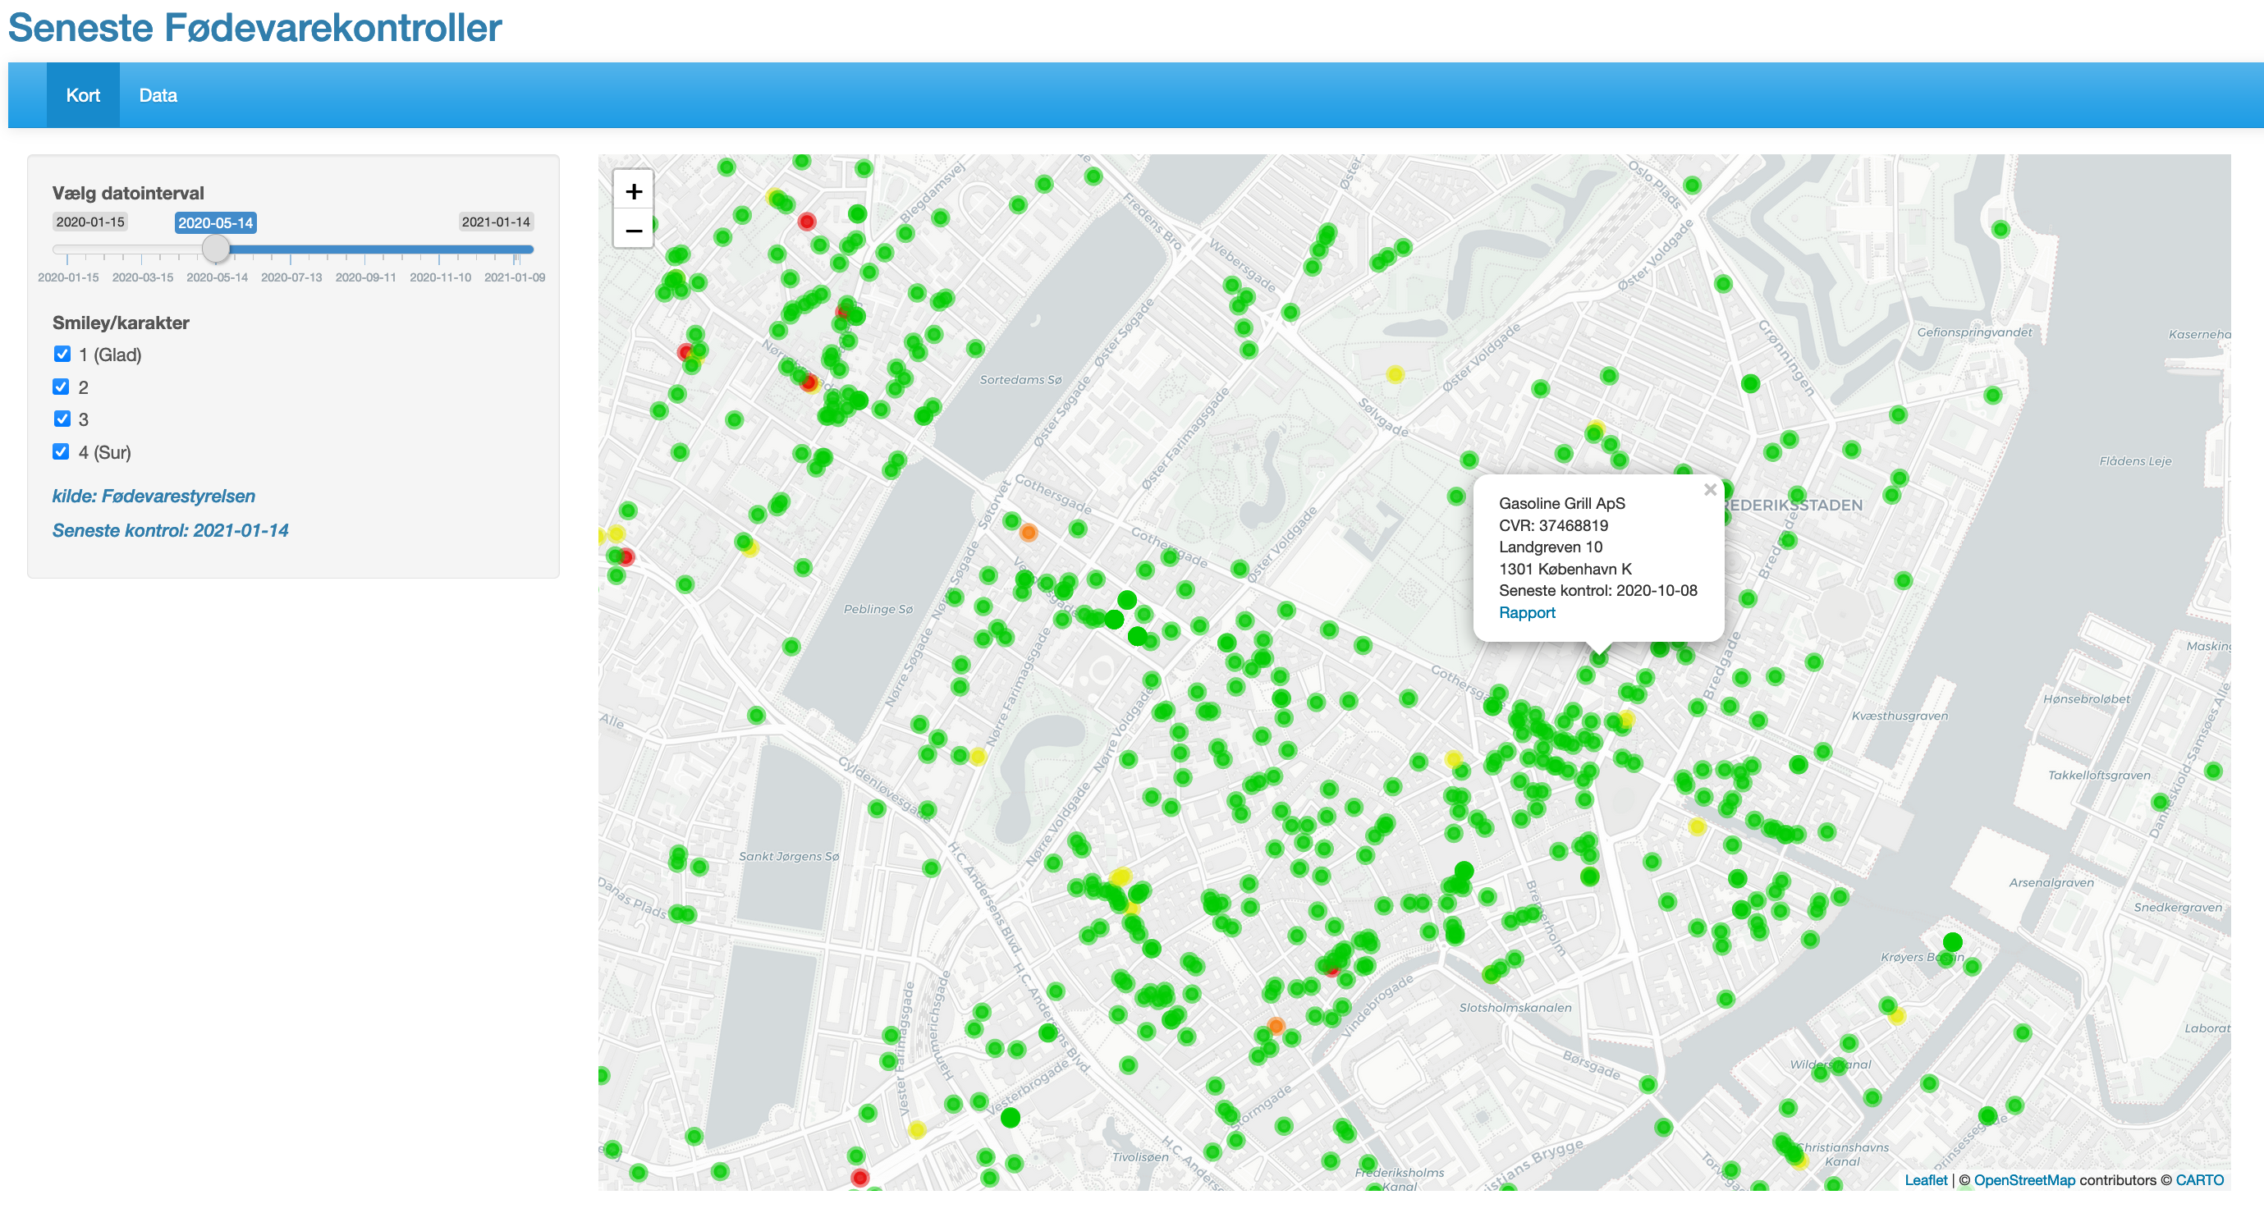2264x1213 pixels.
Task: Click the date slider's right end handle
Action: (528, 249)
